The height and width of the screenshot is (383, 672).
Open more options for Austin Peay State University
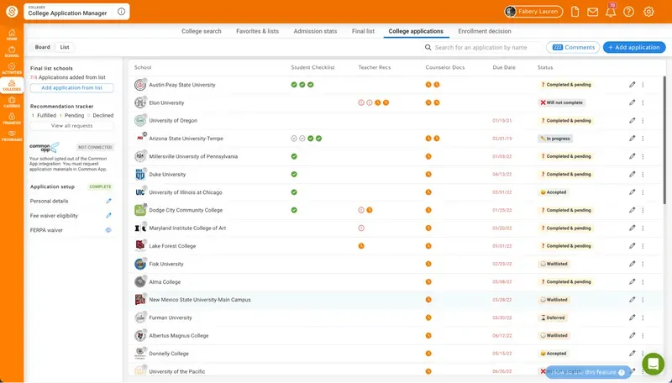[643, 85]
